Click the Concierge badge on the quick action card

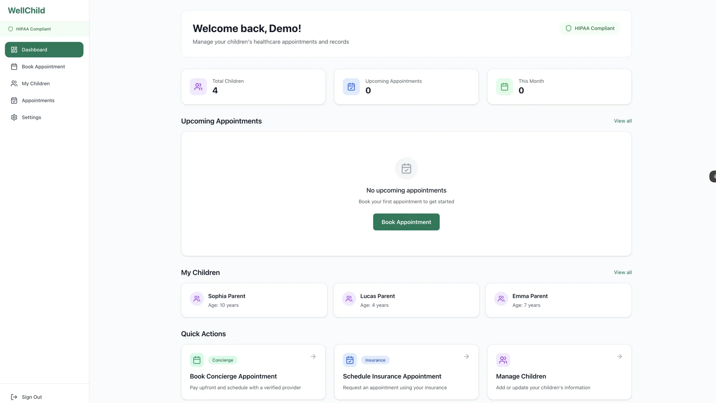[222, 360]
